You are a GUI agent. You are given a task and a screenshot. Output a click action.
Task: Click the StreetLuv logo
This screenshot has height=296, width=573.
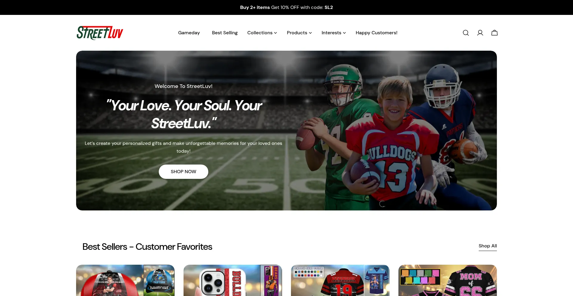coord(100,33)
